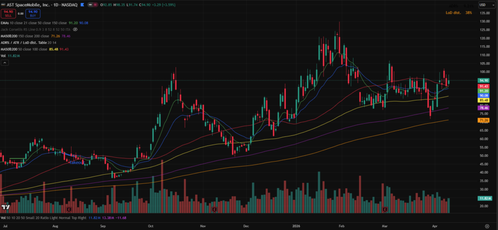Select the Vol indicator legend entry

click(4, 56)
